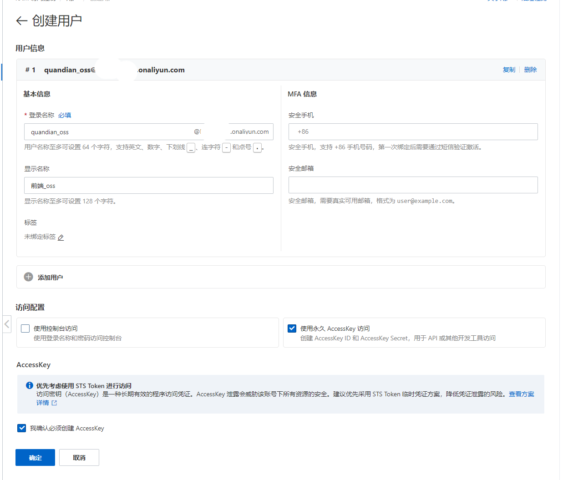Click the 基本信息 section heading

37,94
